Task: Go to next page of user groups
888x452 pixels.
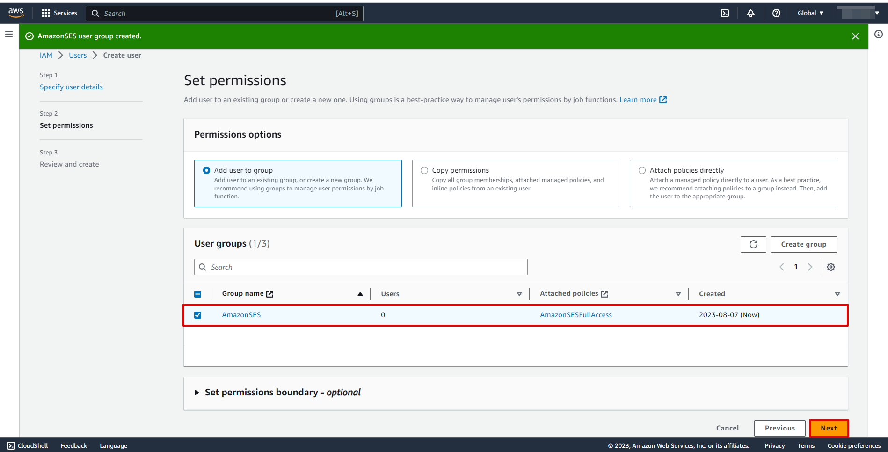Action: click(810, 267)
